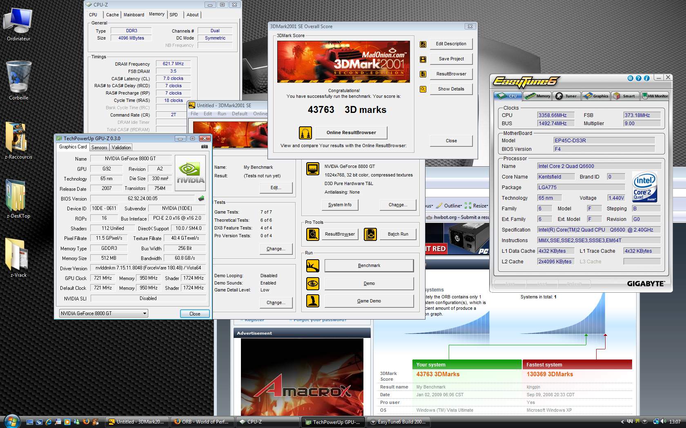Open the Resize dropdown in browser toolbar
Screen dimensions: 686x428
[477, 206]
